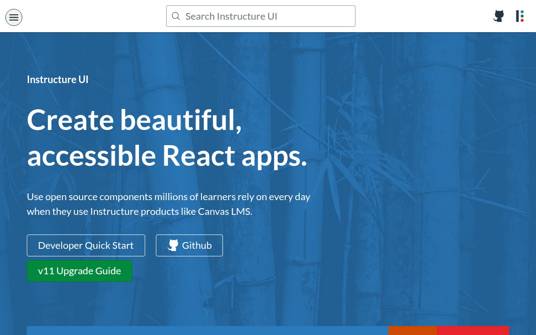Open the v11 Upgrade Guide
The image size is (536, 335).
(80, 271)
